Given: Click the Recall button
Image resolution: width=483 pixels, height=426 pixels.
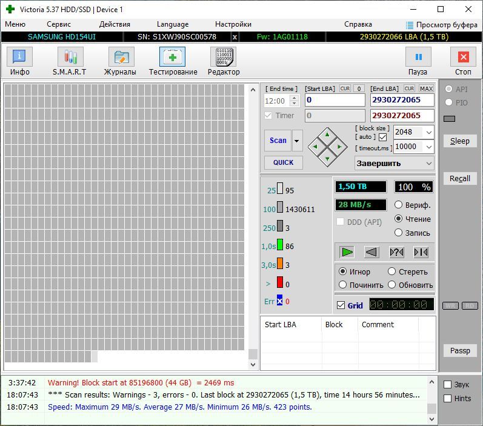Looking at the screenshot, I should (x=460, y=178).
